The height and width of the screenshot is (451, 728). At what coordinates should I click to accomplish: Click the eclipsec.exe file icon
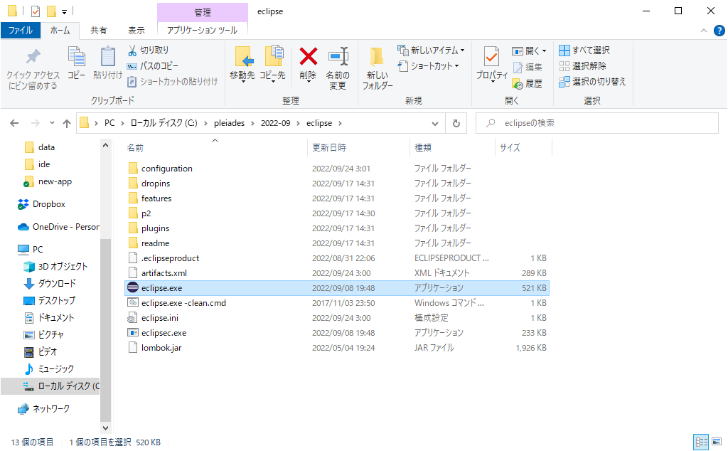point(133,333)
